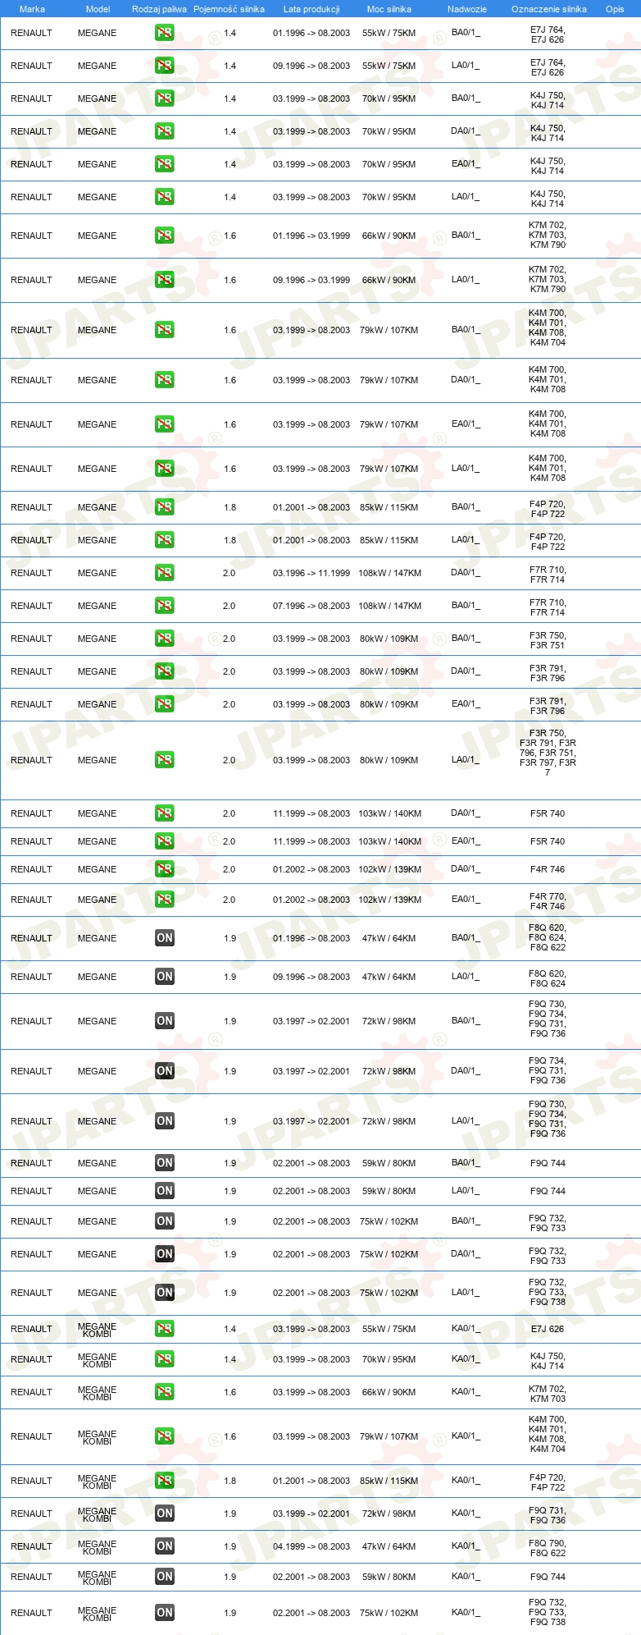The height and width of the screenshot is (1635, 641).
Task: Select F9Q 744 code in Megane Kombi row
Action: 548,1577
